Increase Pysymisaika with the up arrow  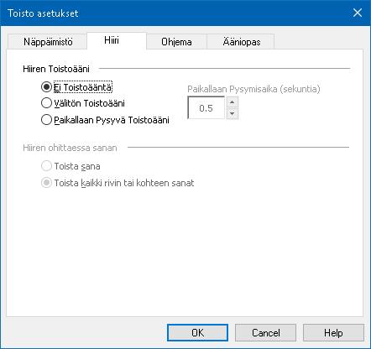coord(232,102)
